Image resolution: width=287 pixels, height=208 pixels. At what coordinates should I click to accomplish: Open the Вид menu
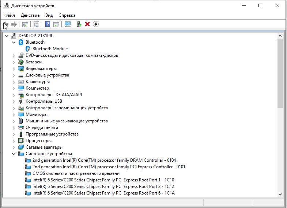[x=49, y=15]
